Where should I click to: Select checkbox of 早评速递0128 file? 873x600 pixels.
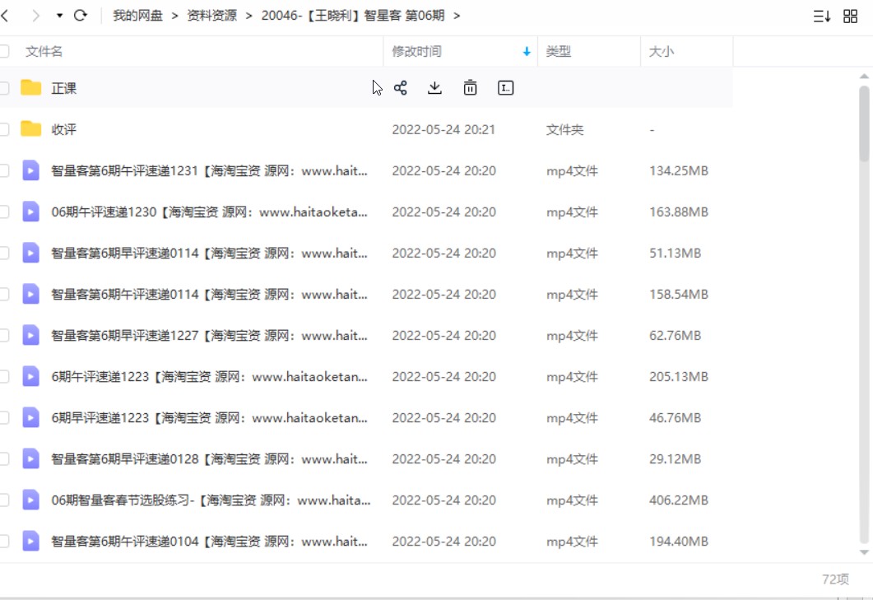4,459
